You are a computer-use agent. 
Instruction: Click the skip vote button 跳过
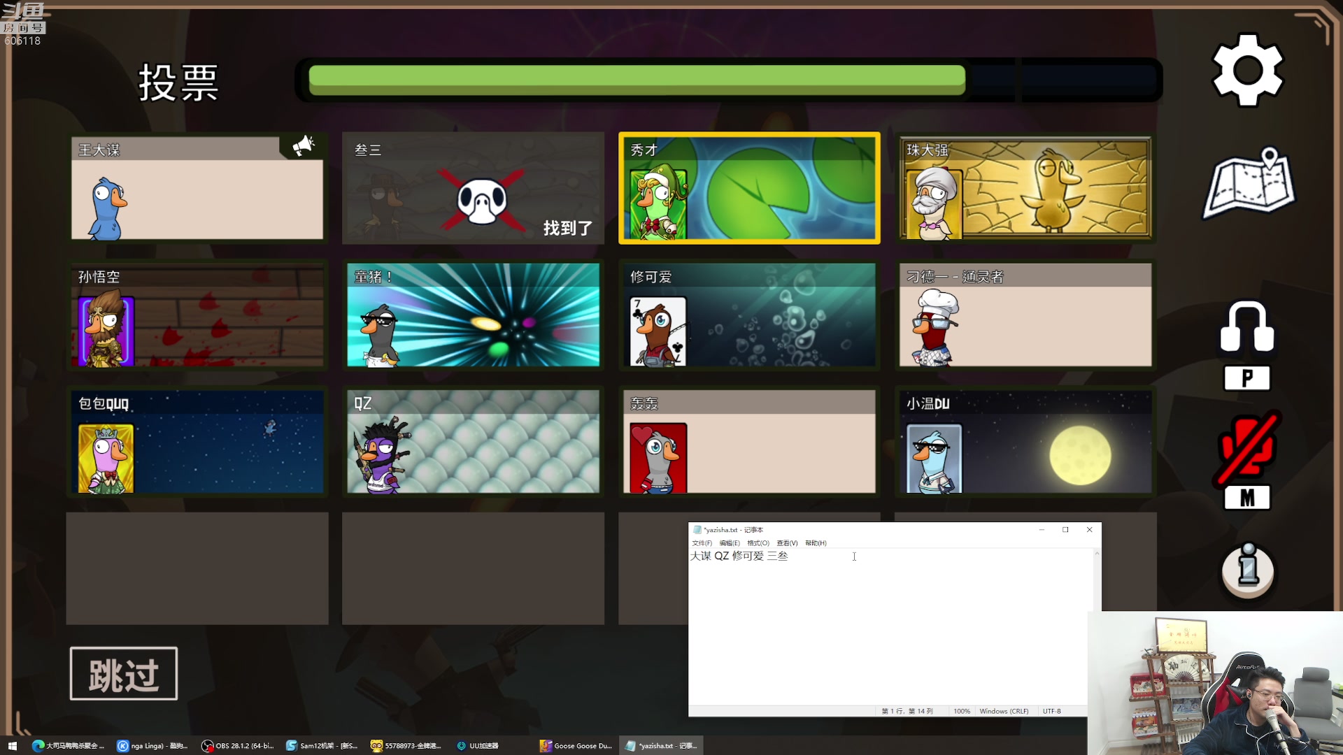124,674
